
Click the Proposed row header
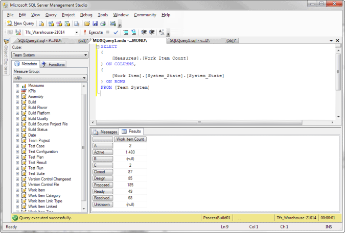[x=103, y=185]
